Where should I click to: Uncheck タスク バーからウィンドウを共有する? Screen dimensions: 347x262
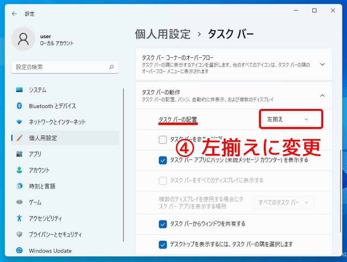pos(163,224)
